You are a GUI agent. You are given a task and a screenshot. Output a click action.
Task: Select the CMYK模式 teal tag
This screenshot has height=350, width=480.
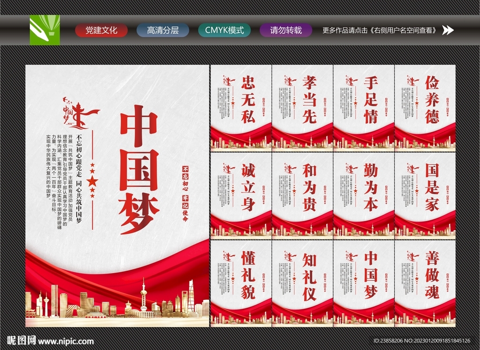pos(225,30)
